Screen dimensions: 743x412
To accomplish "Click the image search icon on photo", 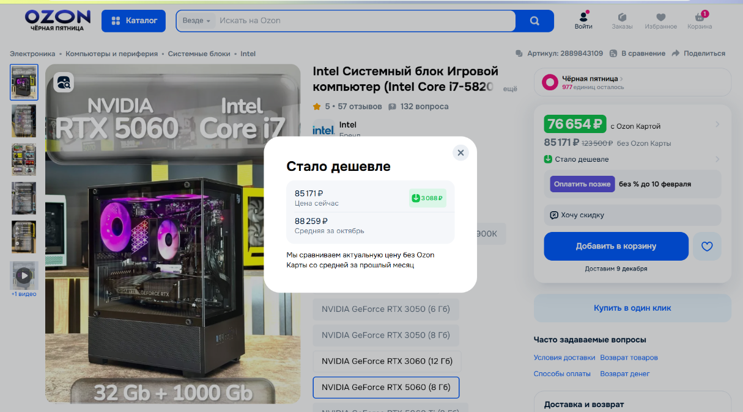I will (64, 82).
